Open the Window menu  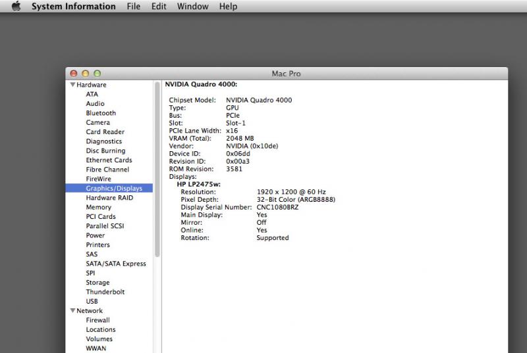[x=192, y=7]
